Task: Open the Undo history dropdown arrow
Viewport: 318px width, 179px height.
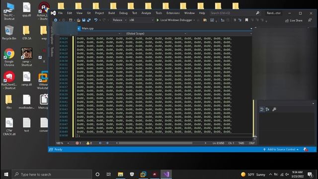Action: 100,20
